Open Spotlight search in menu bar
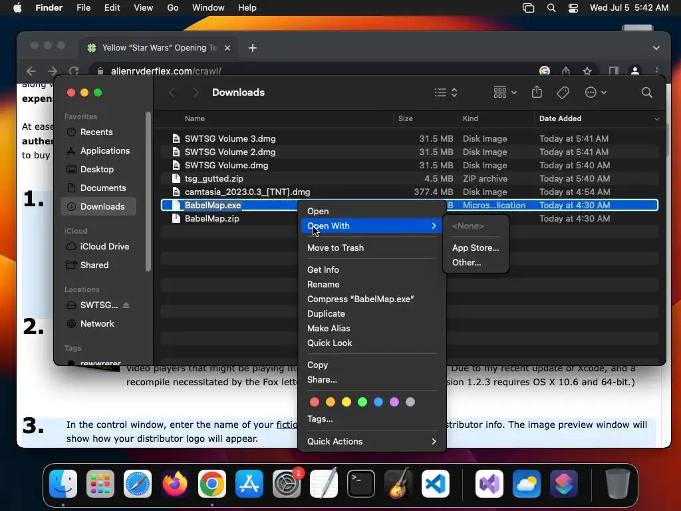 click(551, 8)
